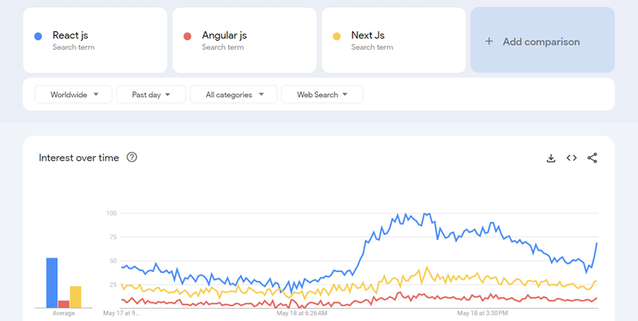Open the All categories dropdown
Image resolution: width=638 pixels, height=321 pixels.
tap(234, 94)
